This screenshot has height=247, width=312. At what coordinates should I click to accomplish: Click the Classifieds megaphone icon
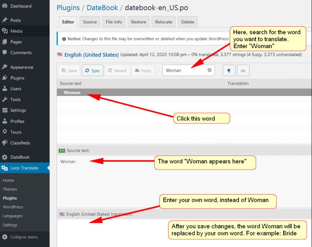pyautogui.click(x=5, y=143)
